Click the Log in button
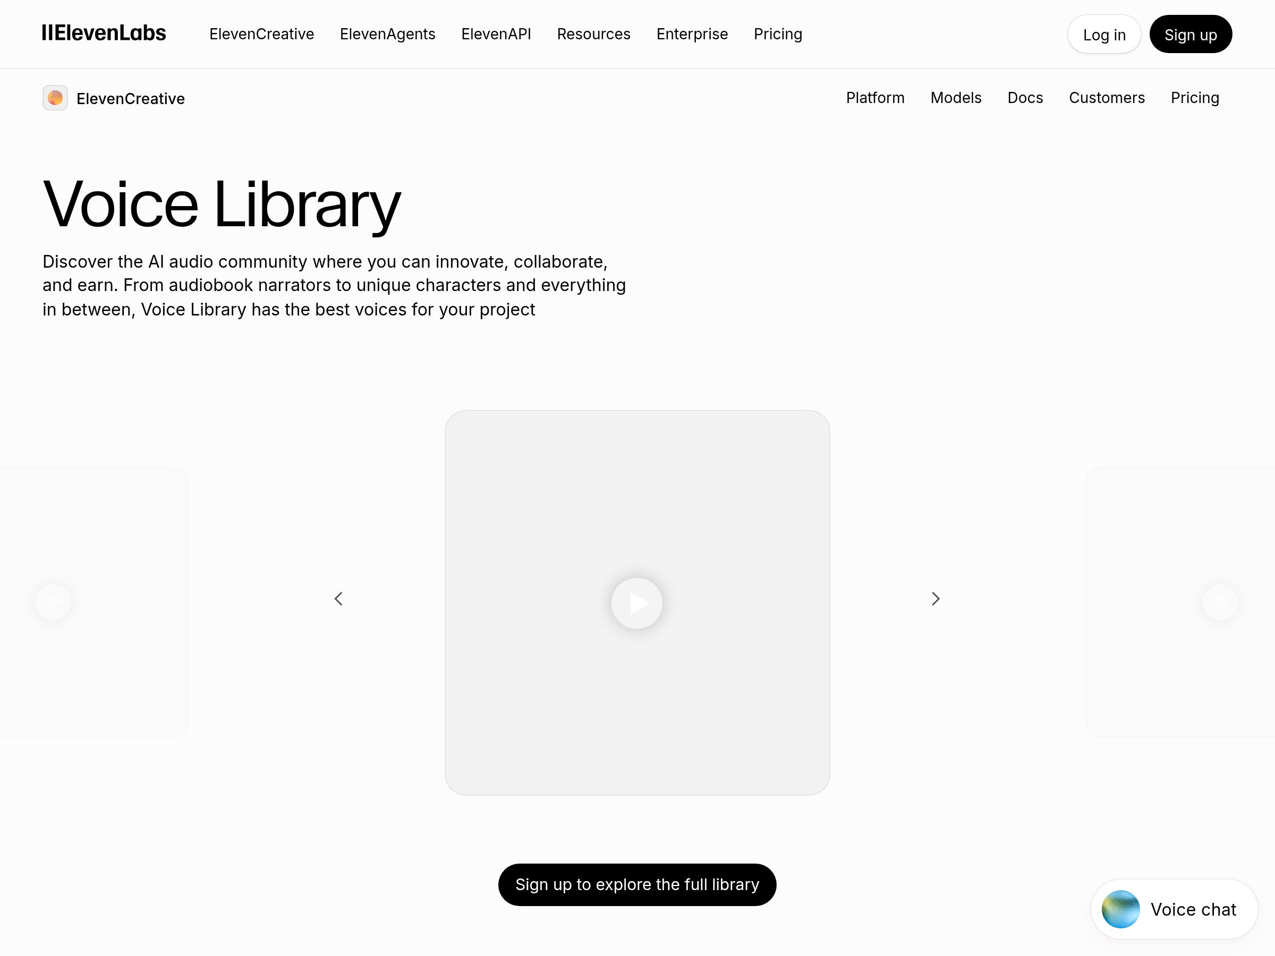 1104,35
